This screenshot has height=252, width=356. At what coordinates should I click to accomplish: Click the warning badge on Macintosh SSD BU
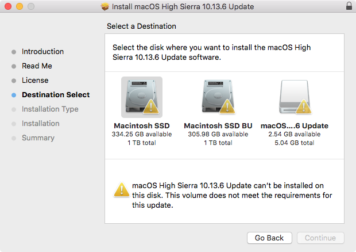click(229, 106)
